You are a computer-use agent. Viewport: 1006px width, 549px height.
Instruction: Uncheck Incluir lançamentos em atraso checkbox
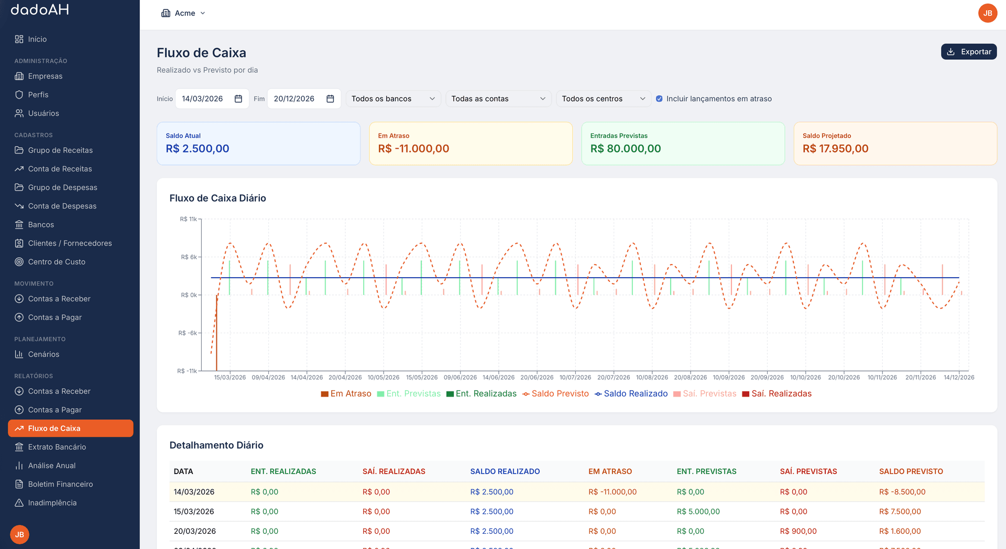click(659, 99)
